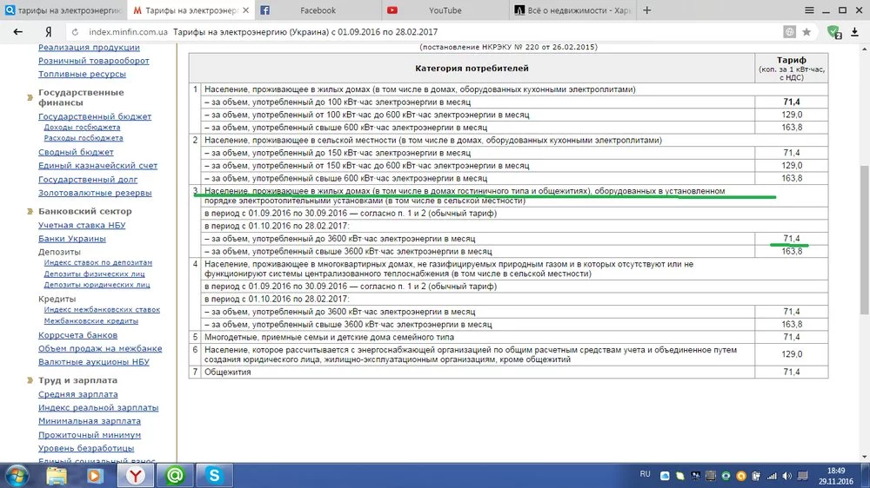The image size is (870, 488).
Task: Open the Индекс реальной зарплаты link
Action: pos(98,408)
